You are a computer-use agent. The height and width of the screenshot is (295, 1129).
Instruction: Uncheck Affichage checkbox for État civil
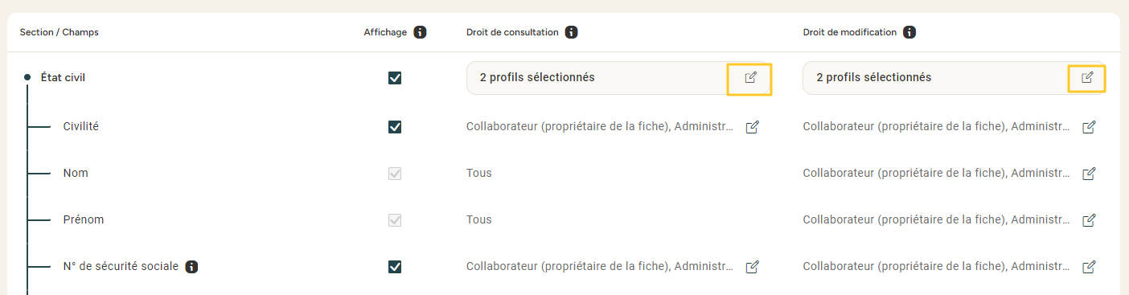click(x=395, y=78)
